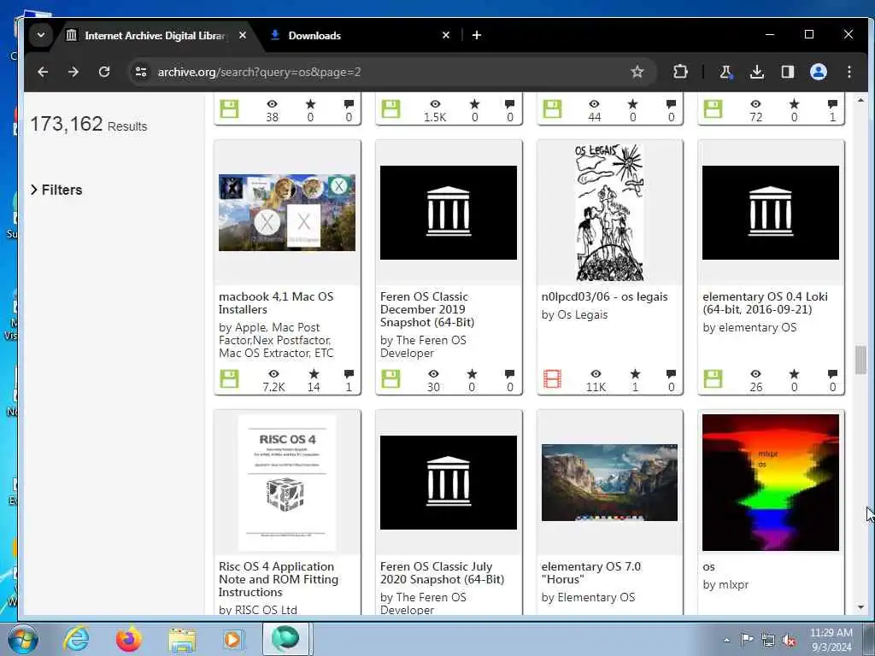Open macbook 4,1 Mac OS Installers title
The width and height of the screenshot is (875, 656).
276,303
